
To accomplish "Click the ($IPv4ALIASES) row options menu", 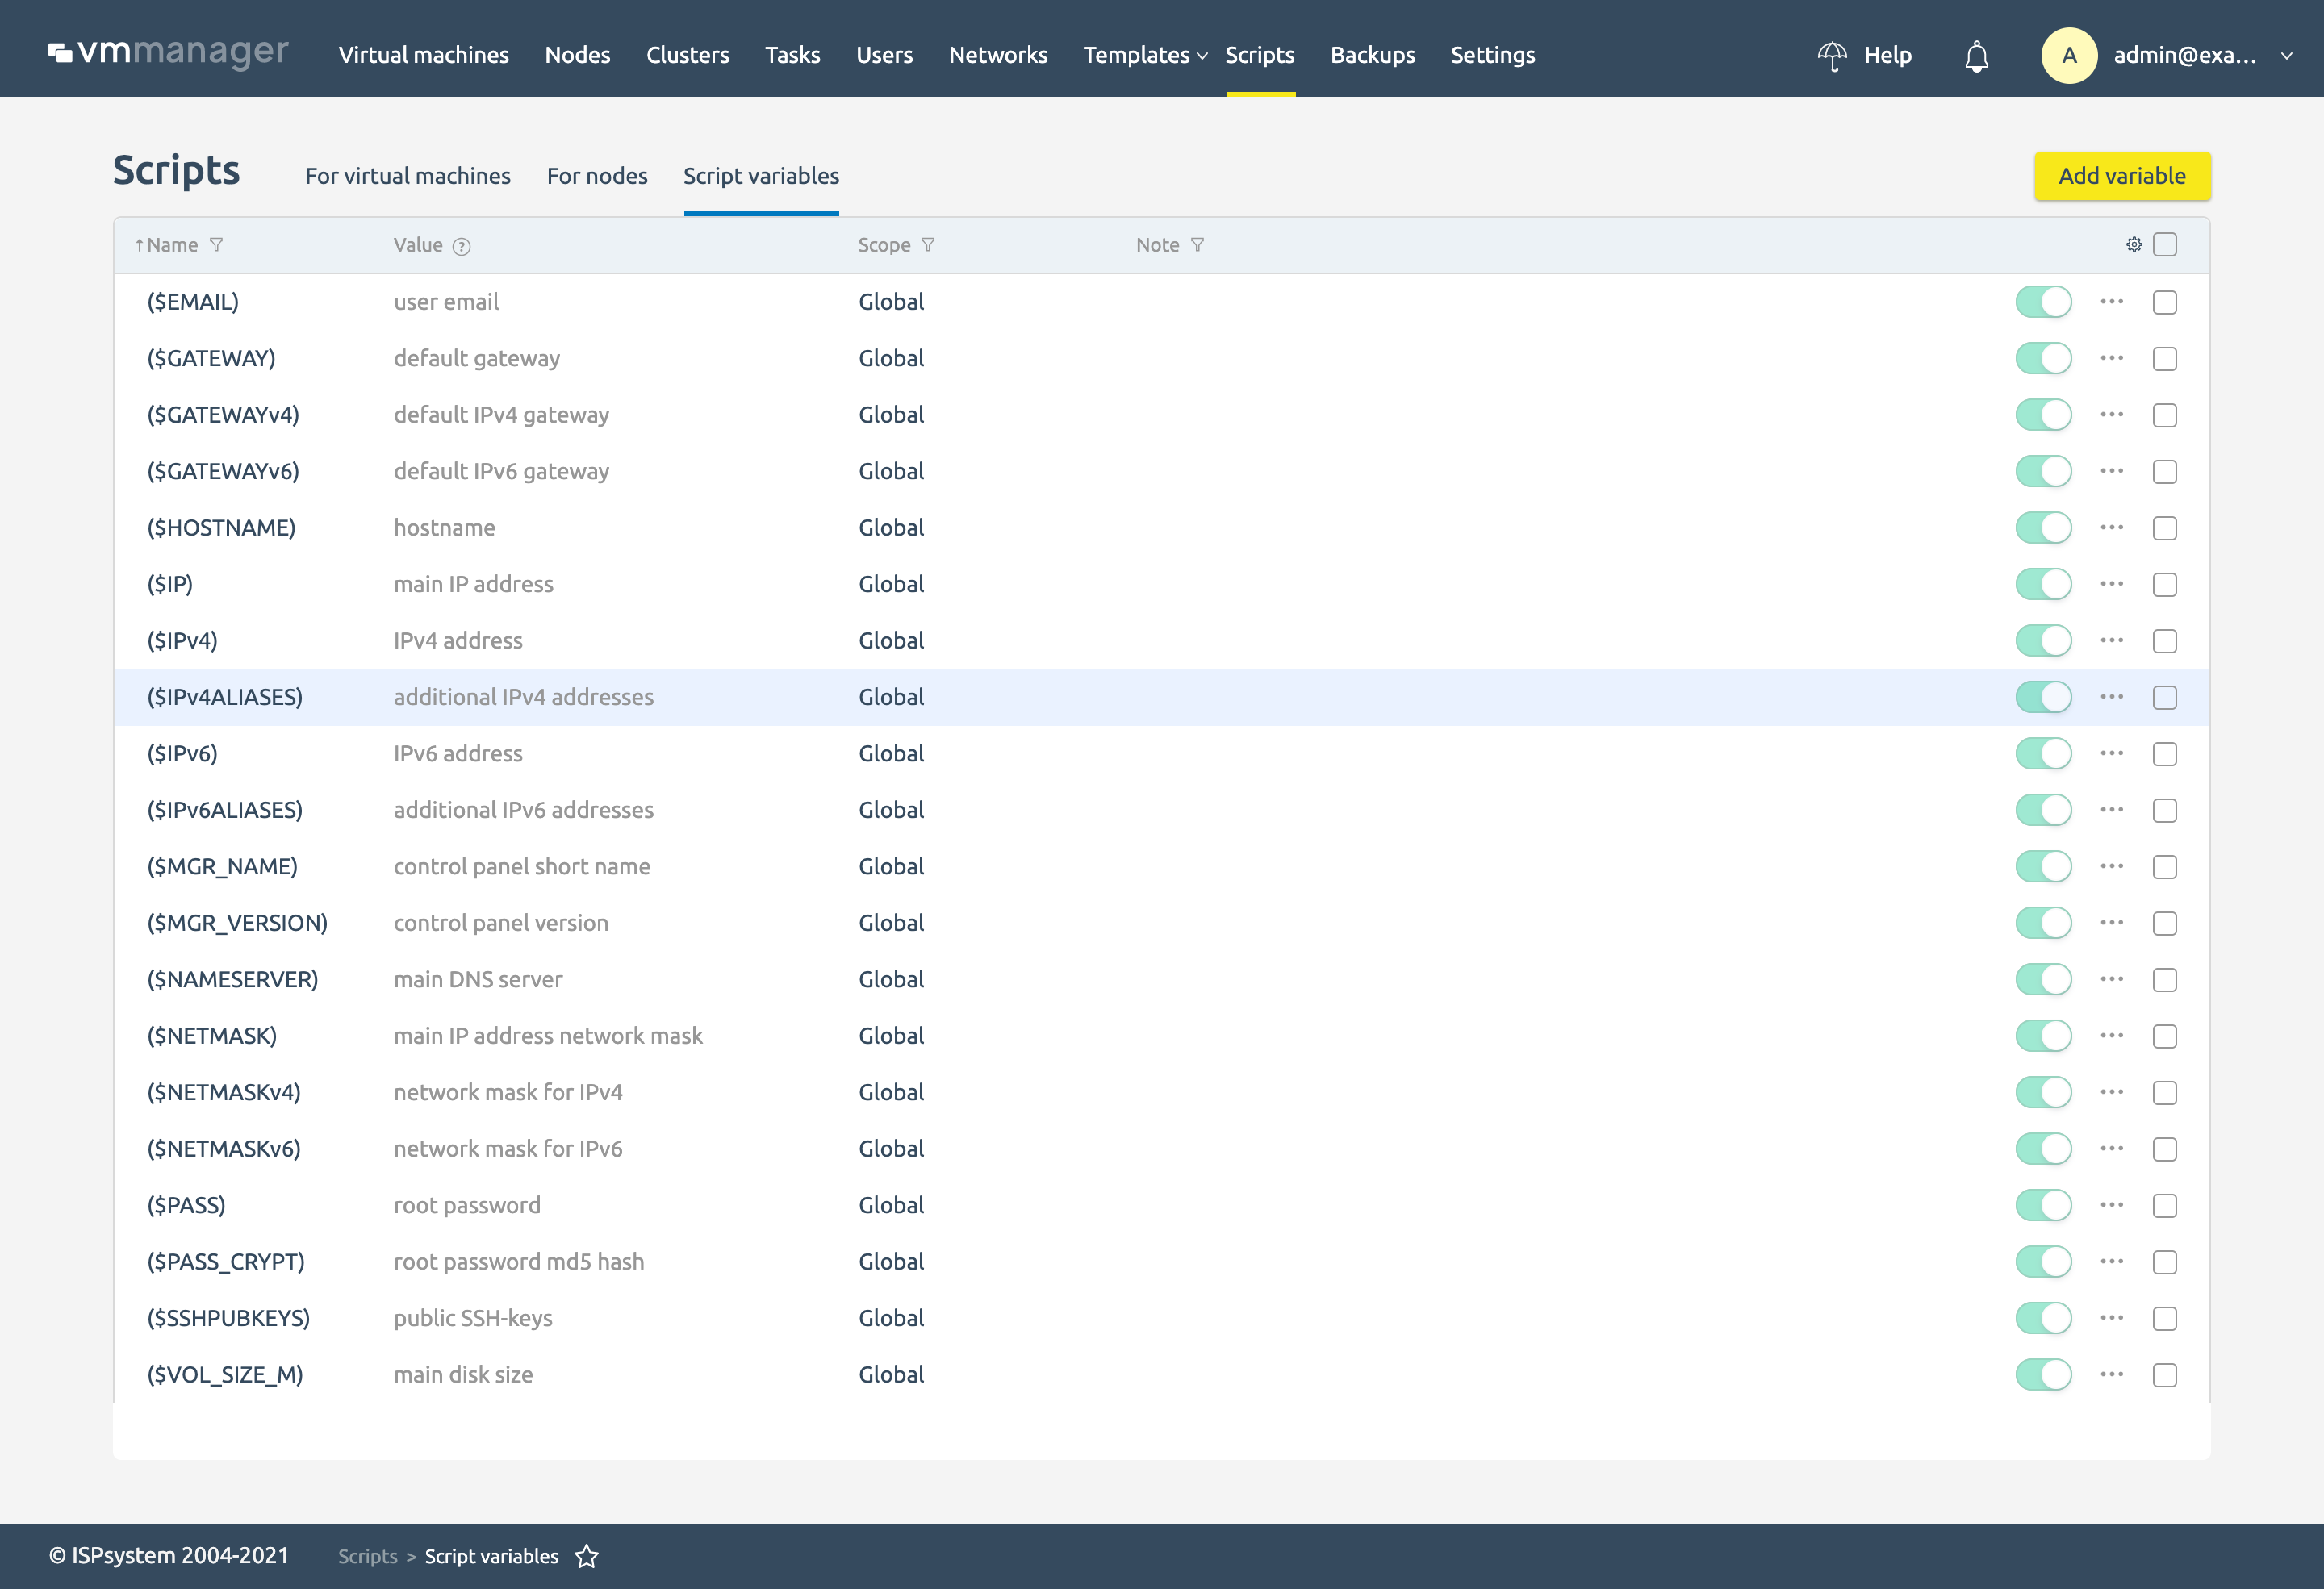I will click(2114, 695).
